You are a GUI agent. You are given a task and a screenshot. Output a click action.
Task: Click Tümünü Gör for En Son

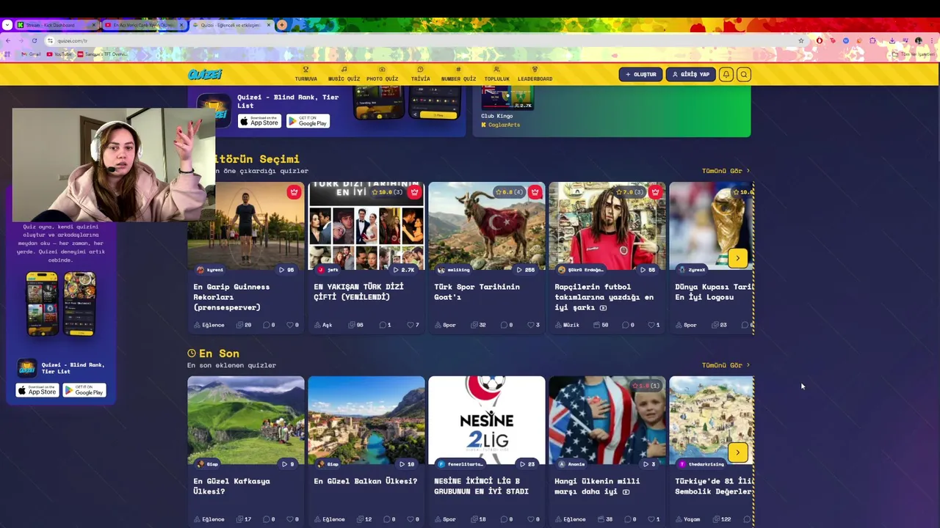click(726, 365)
